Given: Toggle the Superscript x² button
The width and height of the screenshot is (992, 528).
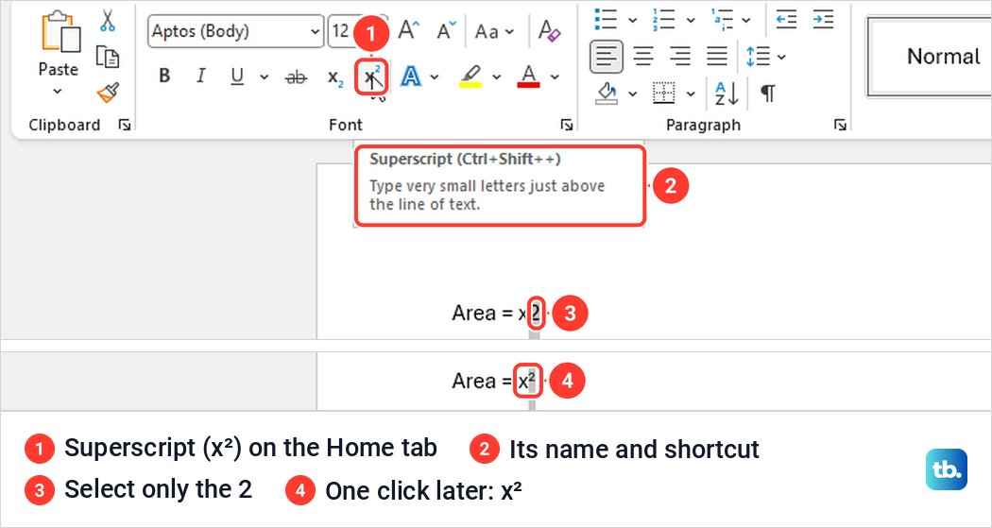Looking at the screenshot, I should click(x=371, y=77).
